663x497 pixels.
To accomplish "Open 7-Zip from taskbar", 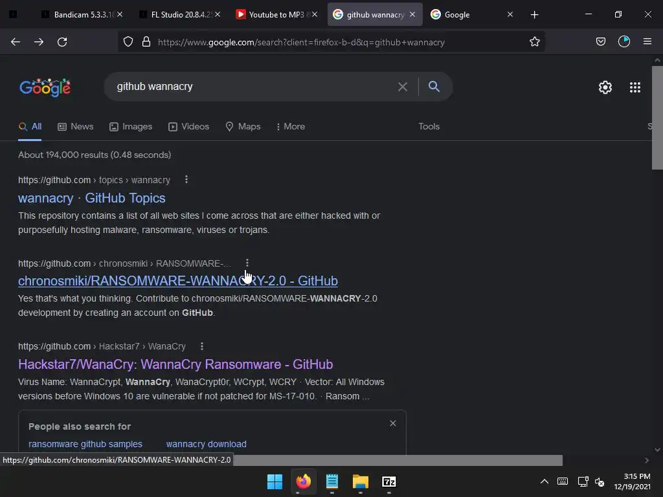I will [389, 481].
